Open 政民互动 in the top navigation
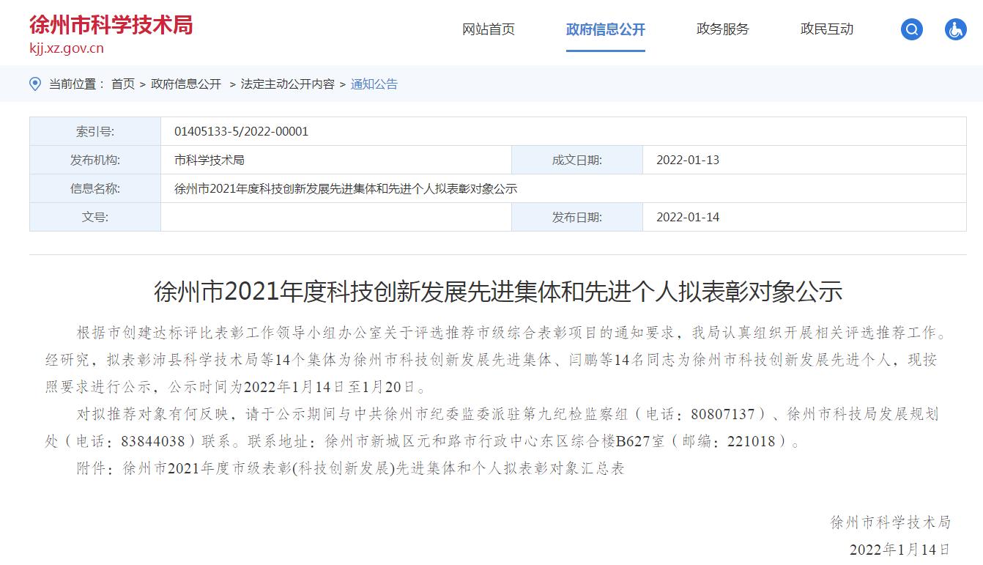 pos(827,29)
